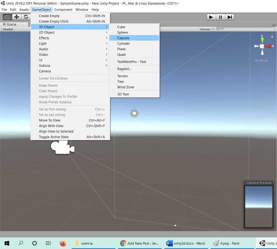Select the Hand tool in toolbar
The image size is (277, 249).
[x=7, y=17]
